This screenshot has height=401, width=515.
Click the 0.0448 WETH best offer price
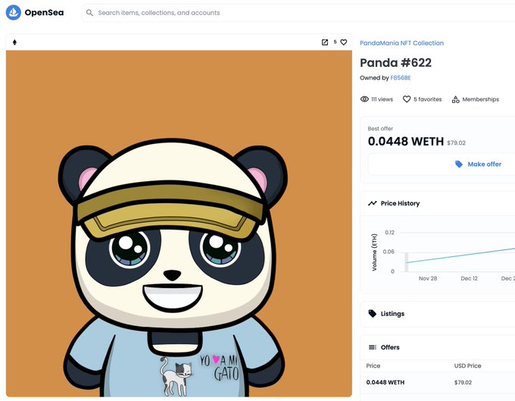pos(406,142)
